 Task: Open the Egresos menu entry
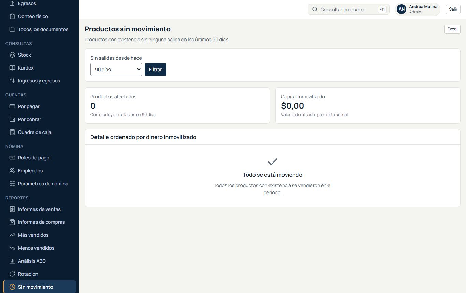(40, 3)
